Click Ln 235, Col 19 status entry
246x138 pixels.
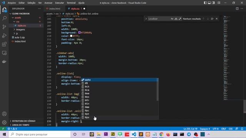190,129
